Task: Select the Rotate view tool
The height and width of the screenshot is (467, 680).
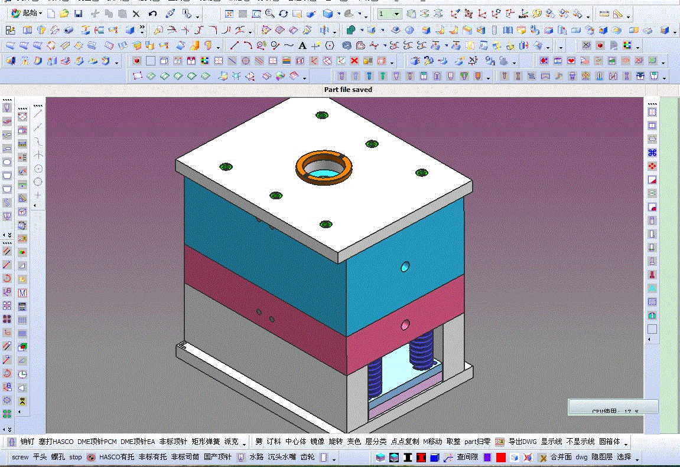Action: [284, 14]
